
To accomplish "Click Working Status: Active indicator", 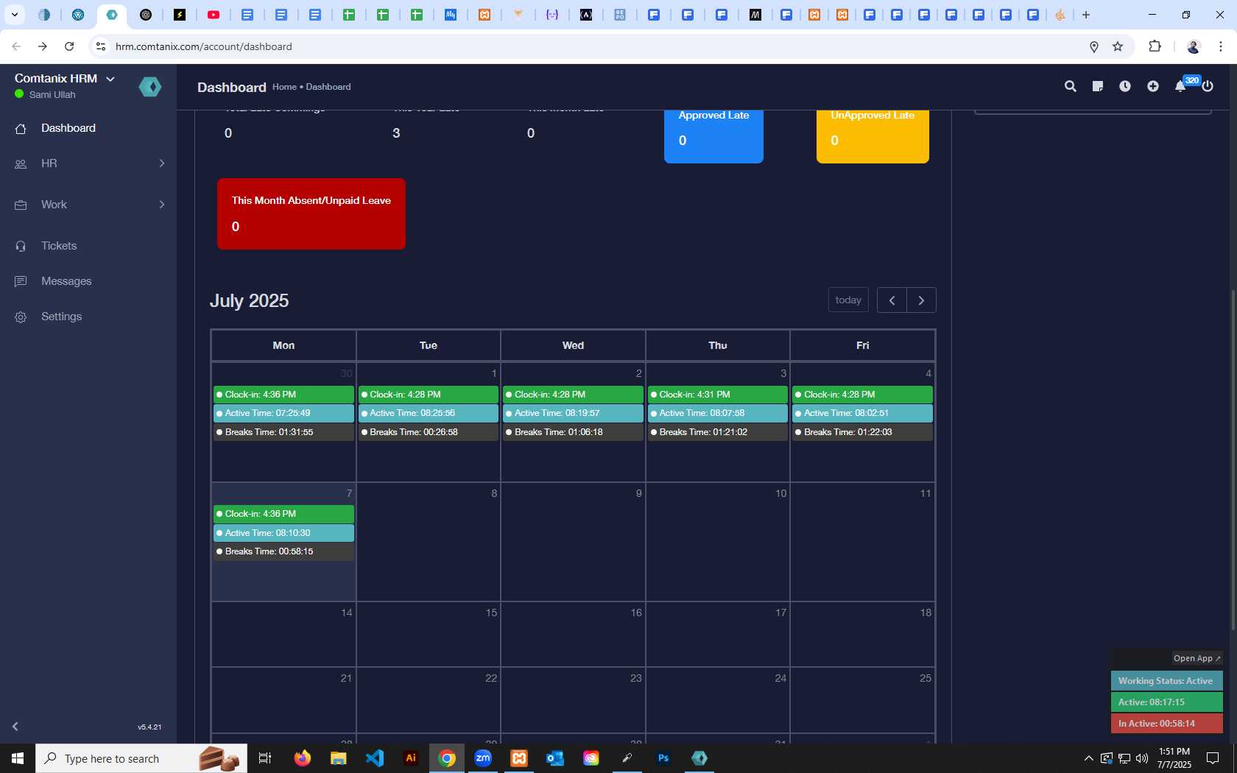I will 1167,681.
